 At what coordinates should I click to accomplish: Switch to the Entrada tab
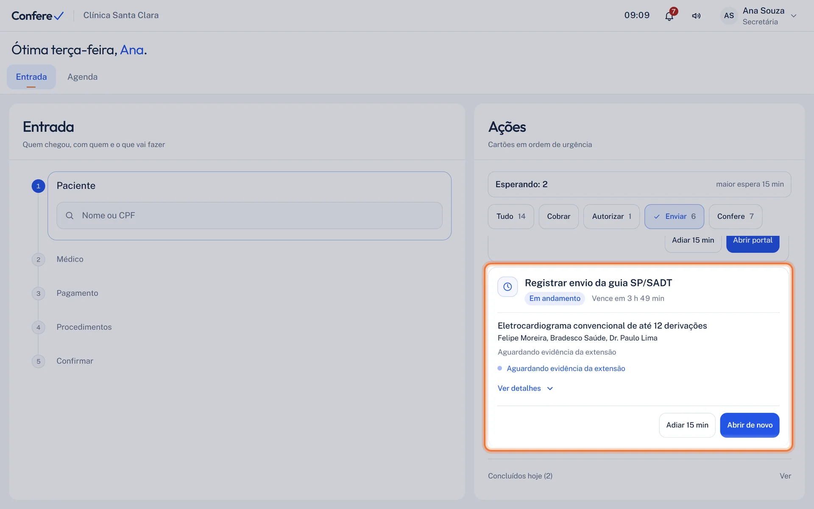31,77
